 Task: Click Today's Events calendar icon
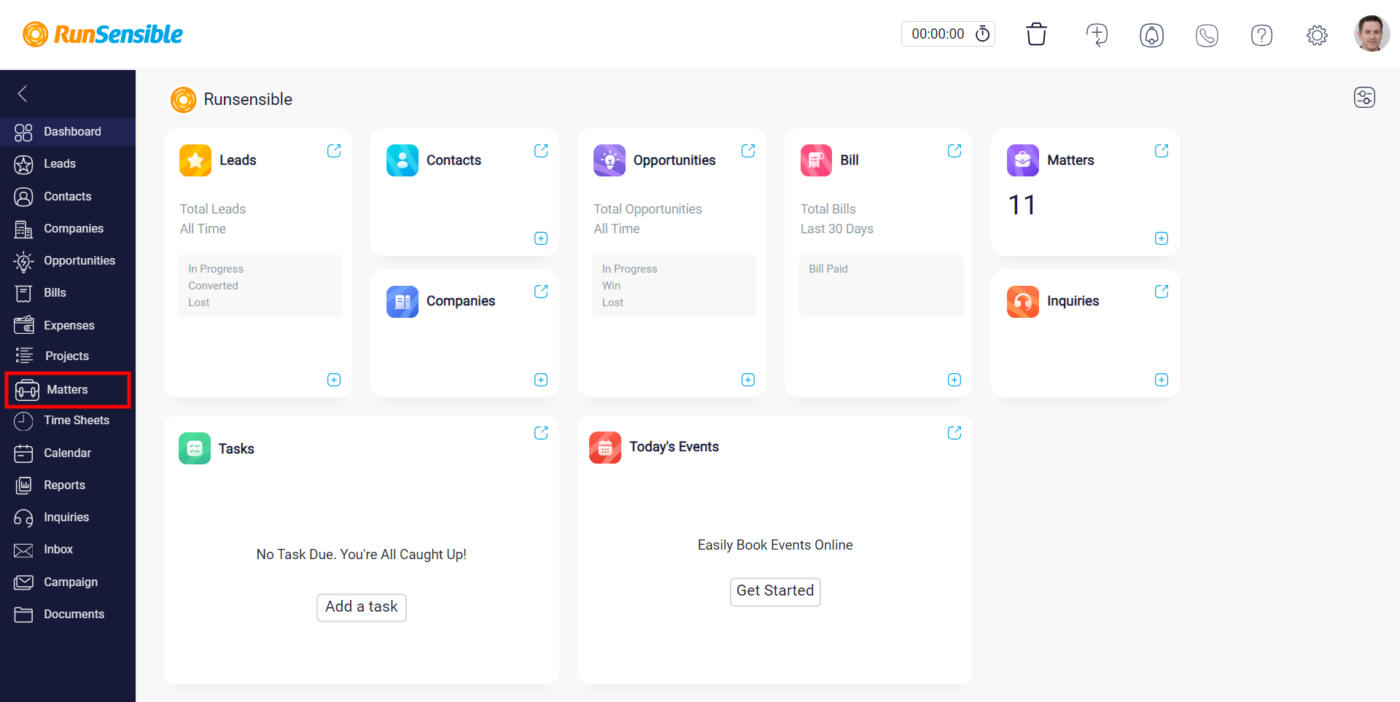click(605, 448)
